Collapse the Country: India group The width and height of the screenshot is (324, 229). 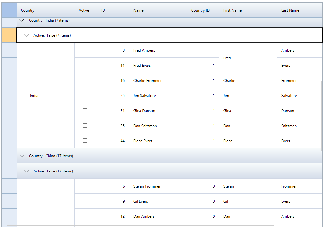22,20
